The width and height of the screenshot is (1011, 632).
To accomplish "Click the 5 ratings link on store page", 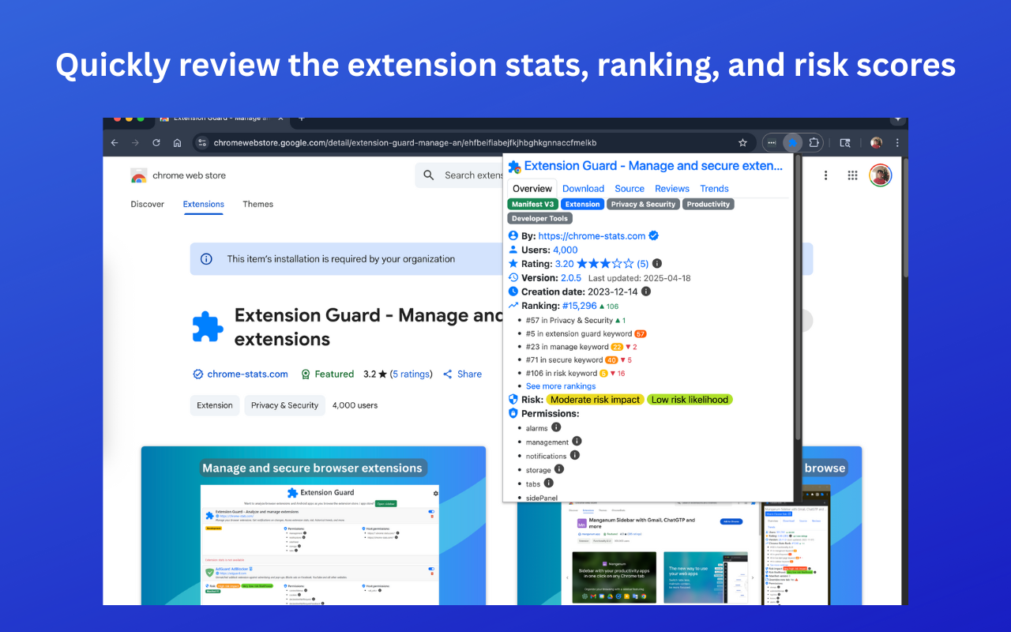I will point(412,374).
